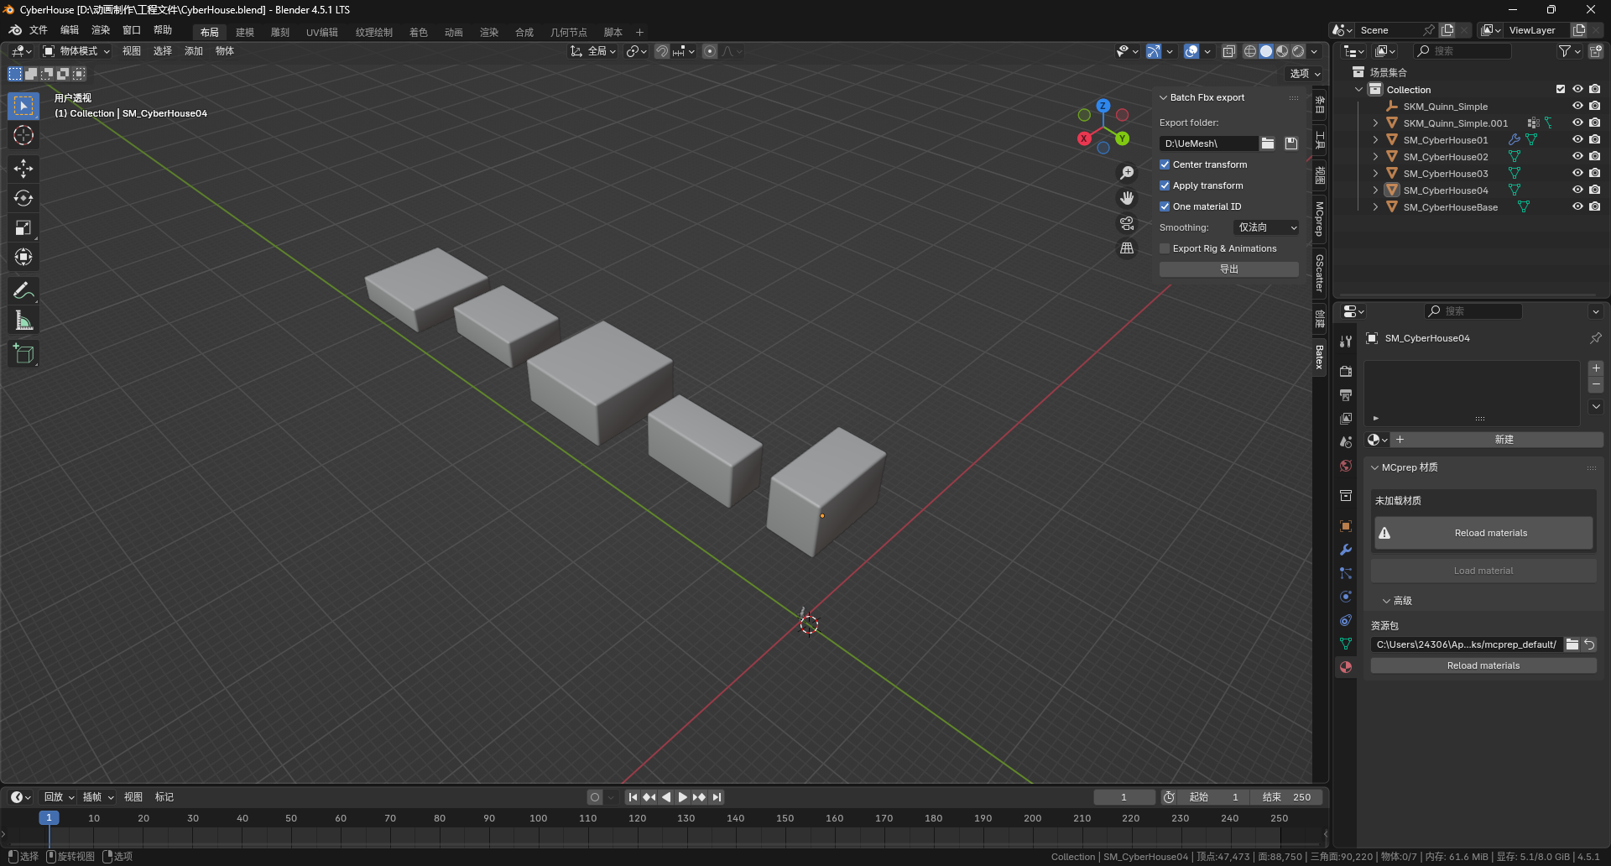
Task: Hide SM_CyberHouse03 in viewport
Action: coord(1577,173)
